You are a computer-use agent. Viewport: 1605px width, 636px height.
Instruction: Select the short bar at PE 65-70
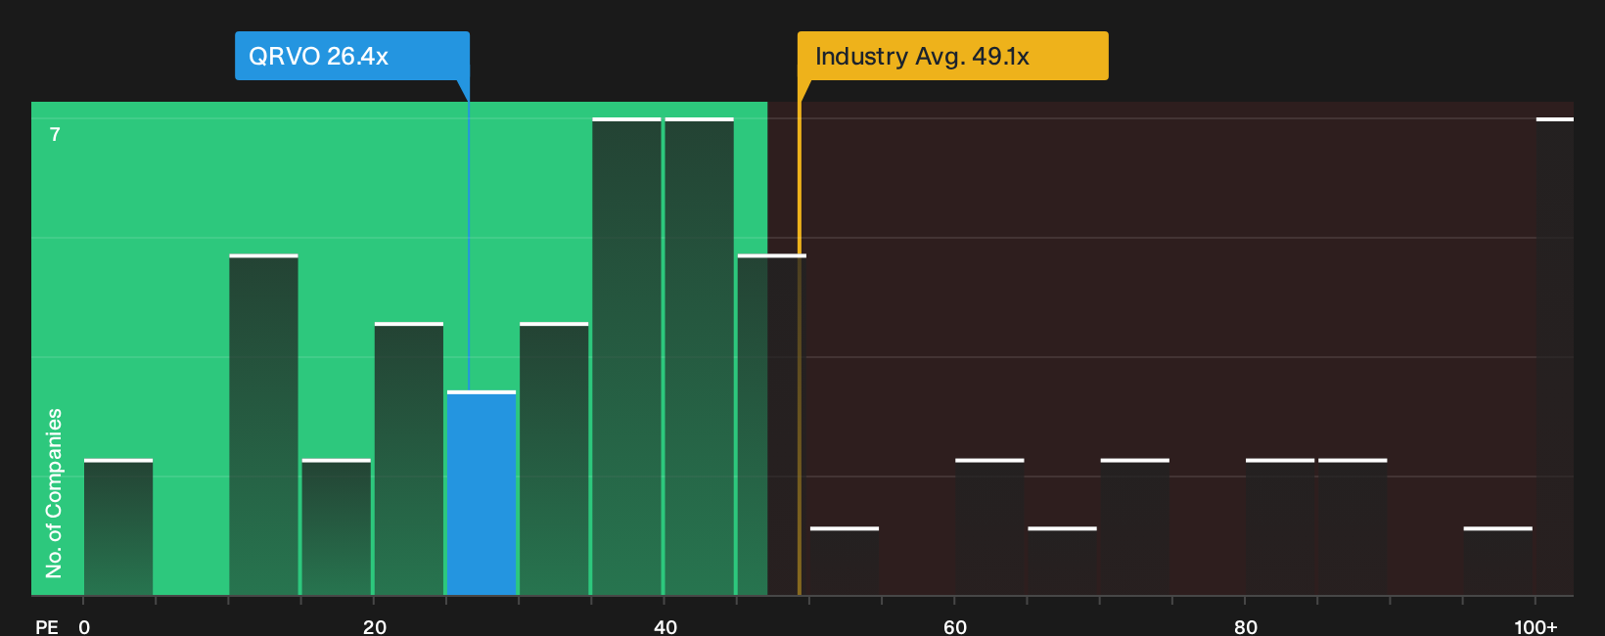point(1062,562)
